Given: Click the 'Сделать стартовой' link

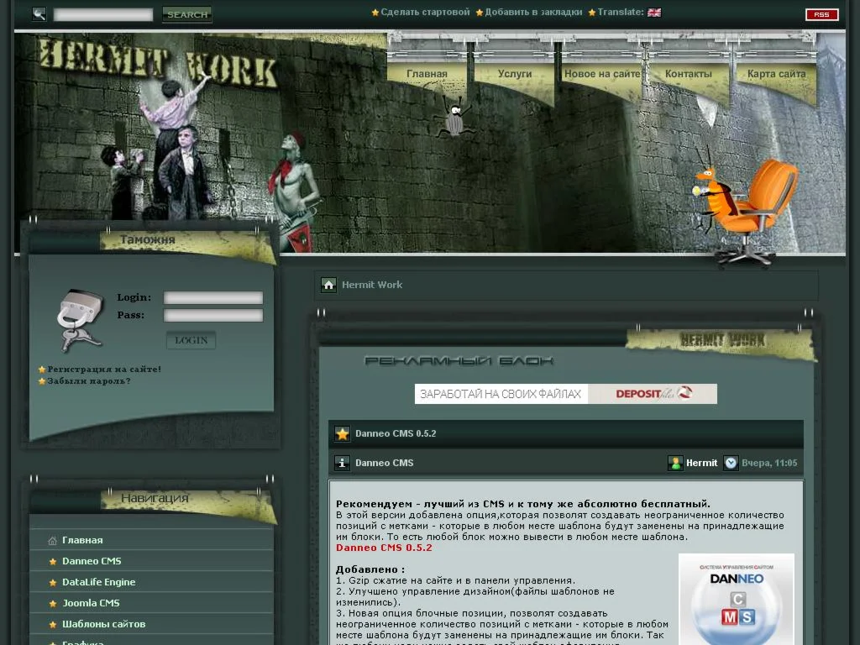Looking at the screenshot, I should tap(425, 12).
